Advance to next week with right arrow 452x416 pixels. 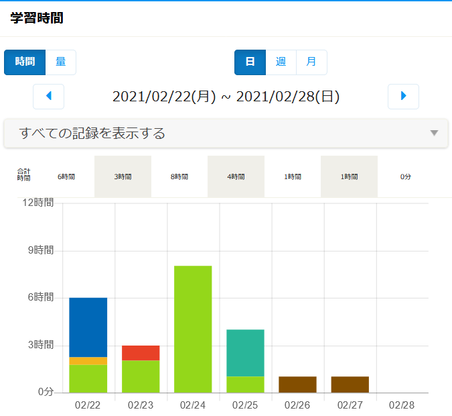point(403,97)
